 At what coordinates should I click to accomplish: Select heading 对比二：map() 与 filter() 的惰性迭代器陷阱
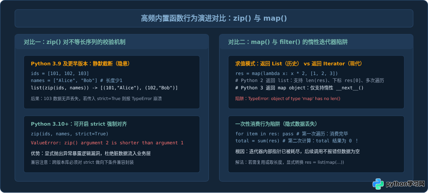click(288, 42)
